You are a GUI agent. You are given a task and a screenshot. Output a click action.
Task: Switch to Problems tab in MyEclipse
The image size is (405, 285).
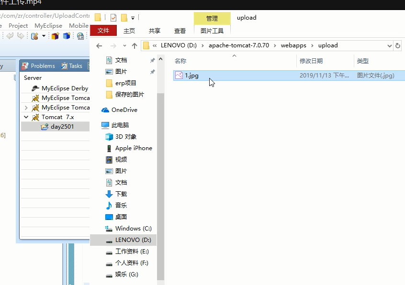[x=38, y=66]
